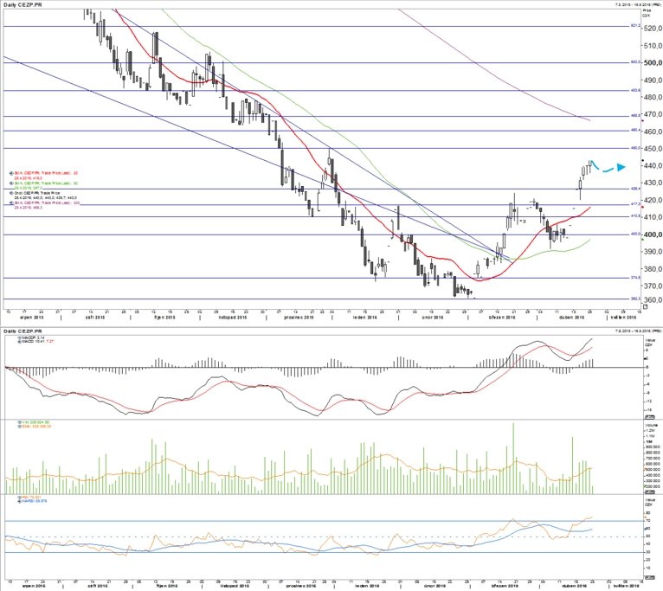This screenshot has height=591, width=663.
Task: Click the green Vol legend eye icon
Action: tap(18, 422)
